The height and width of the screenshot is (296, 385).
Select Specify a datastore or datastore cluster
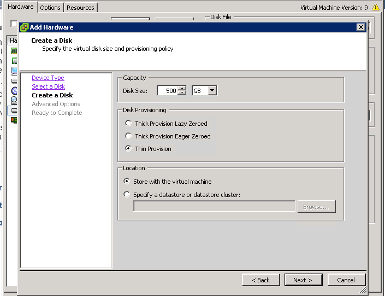(x=127, y=194)
